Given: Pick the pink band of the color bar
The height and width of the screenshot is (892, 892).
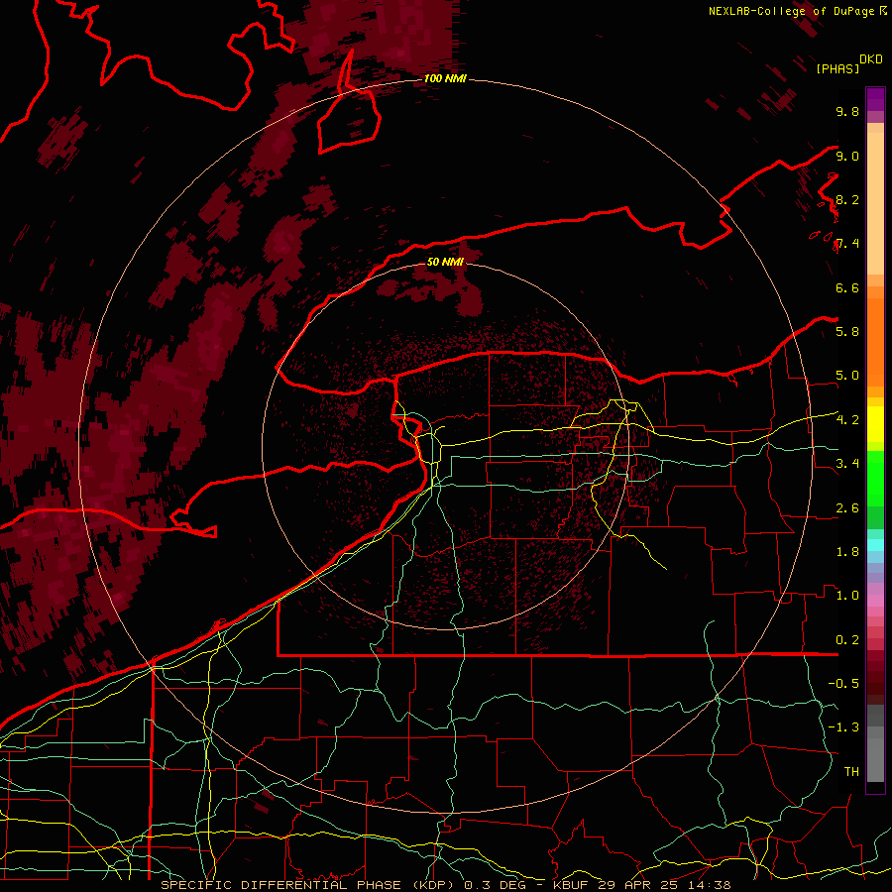Looking at the screenshot, I should pyautogui.click(x=875, y=601).
